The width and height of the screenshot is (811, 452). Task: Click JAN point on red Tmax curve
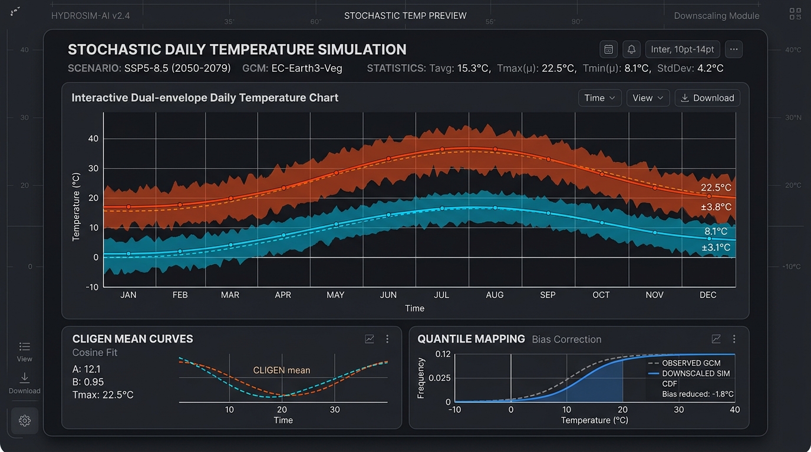coord(128,207)
